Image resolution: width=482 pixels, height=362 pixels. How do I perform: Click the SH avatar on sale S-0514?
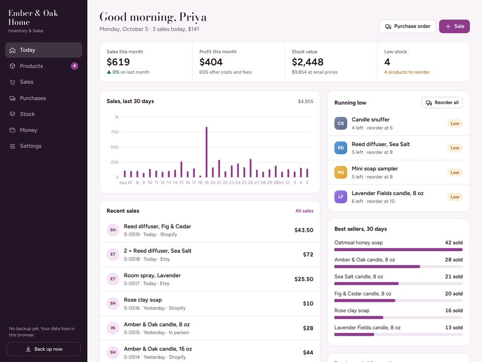pyautogui.click(x=113, y=352)
